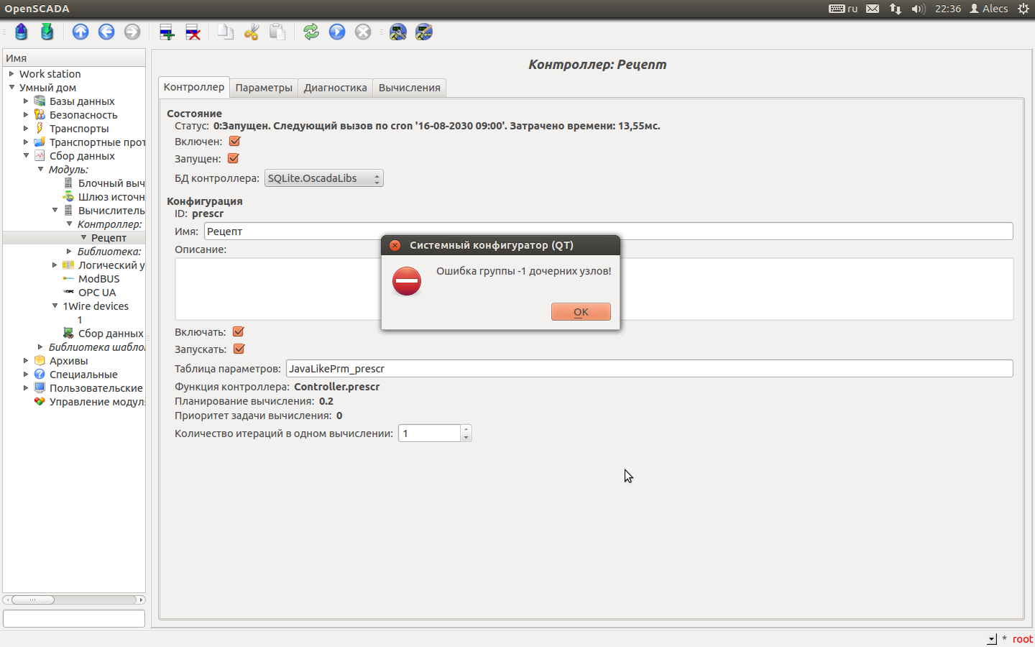Image resolution: width=1035 pixels, height=647 pixels.
Task: Click the save to database icon
Action: click(47, 32)
